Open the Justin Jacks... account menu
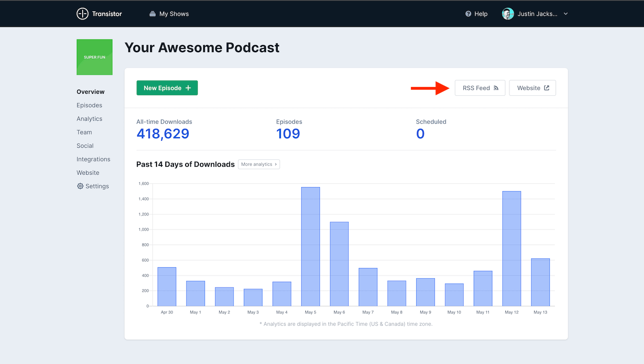 pos(537,14)
